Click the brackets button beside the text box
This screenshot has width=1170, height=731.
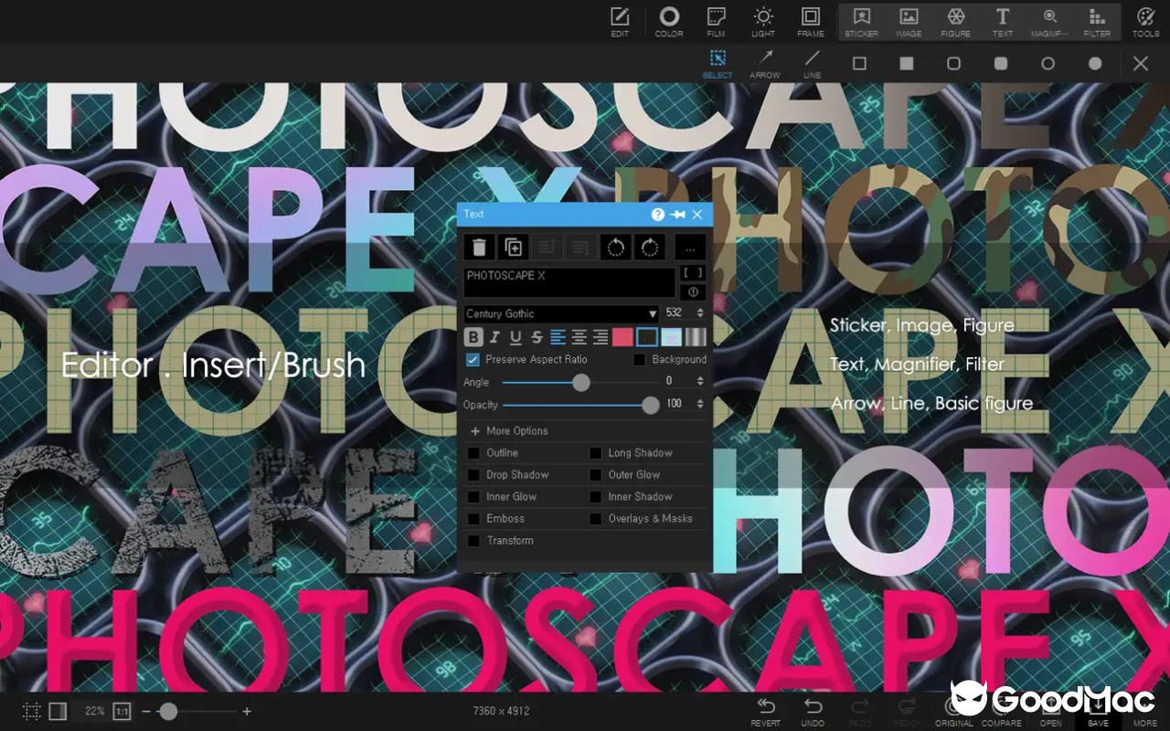click(x=693, y=273)
